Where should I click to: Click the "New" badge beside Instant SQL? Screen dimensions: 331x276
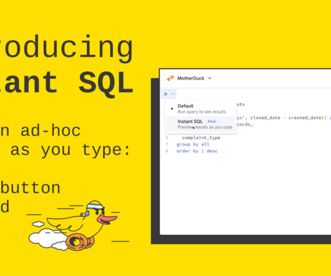click(x=212, y=121)
